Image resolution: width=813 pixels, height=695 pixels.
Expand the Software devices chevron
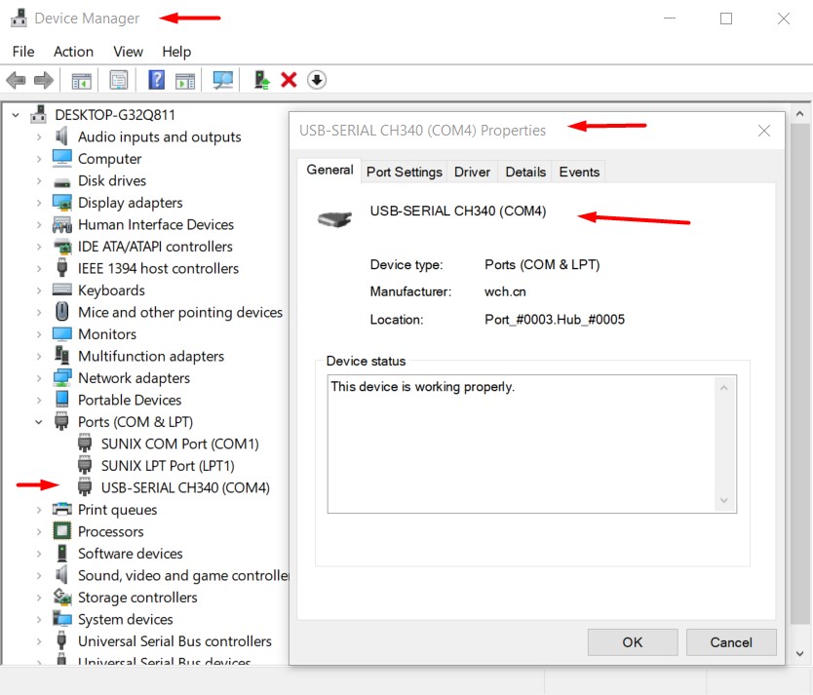(x=39, y=554)
